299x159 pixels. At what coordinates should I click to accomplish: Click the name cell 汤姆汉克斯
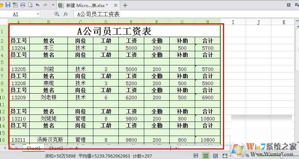[49, 140]
